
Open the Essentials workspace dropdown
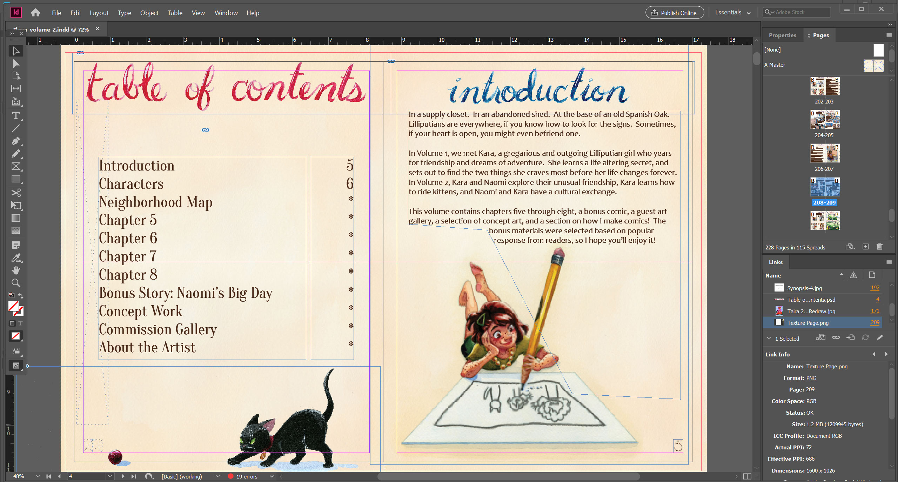[733, 13]
